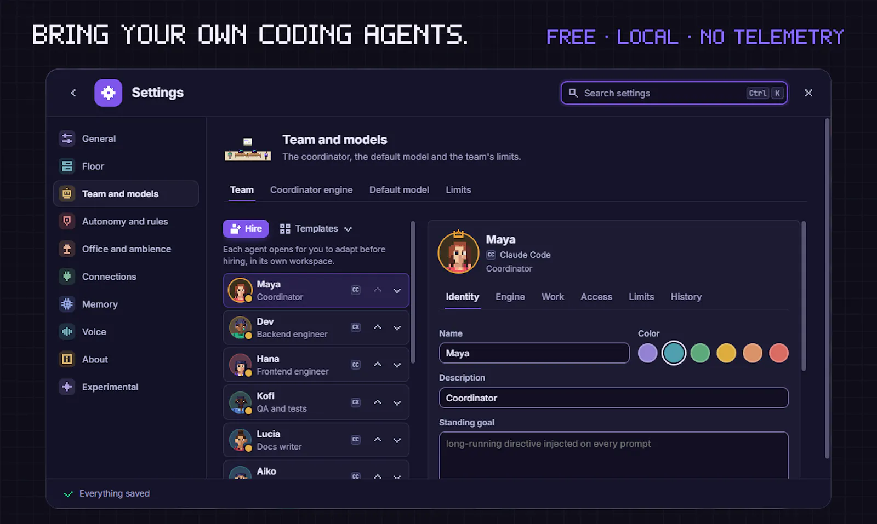The width and height of the screenshot is (877, 524).
Task: Open Memory settings section
Action: coord(126,304)
